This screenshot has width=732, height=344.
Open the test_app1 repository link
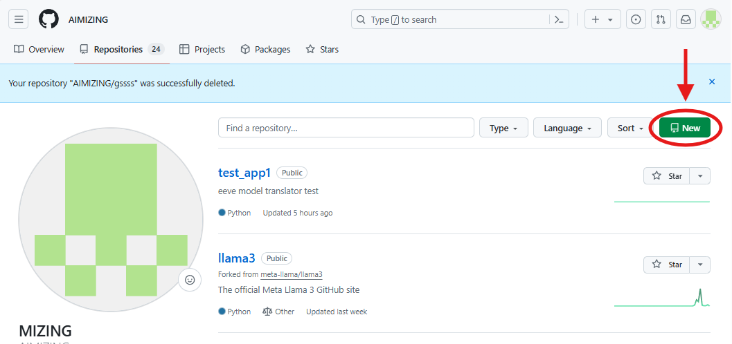coord(244,173)
